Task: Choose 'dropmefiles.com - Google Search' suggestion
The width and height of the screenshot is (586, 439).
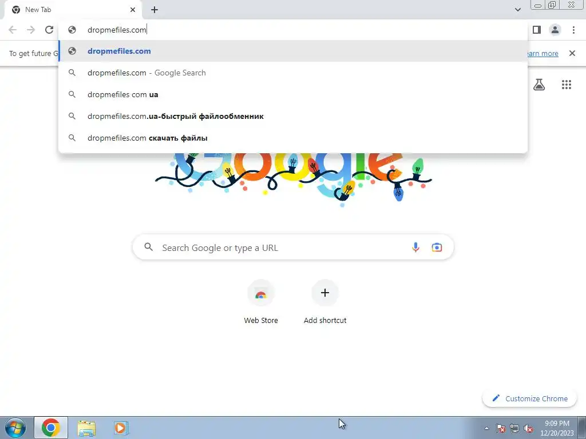Action: 294,73
